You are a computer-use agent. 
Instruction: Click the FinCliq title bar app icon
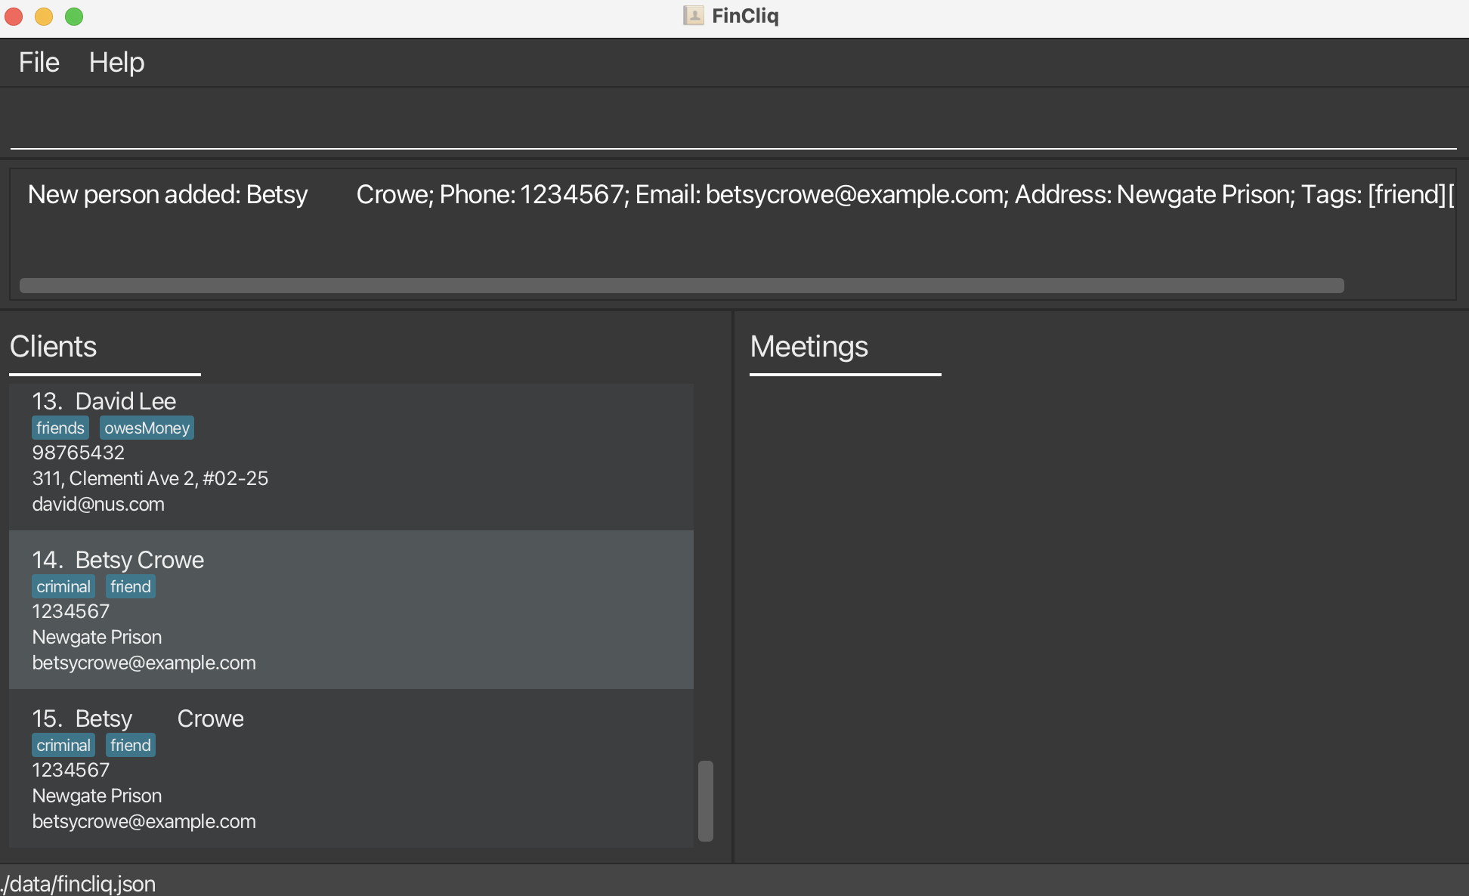pos(693,16)
